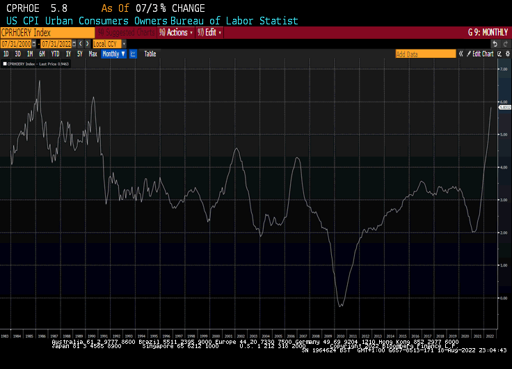Select the YTD time range
The height and width of the screenshot is (369, 512).
pos(55,54)
